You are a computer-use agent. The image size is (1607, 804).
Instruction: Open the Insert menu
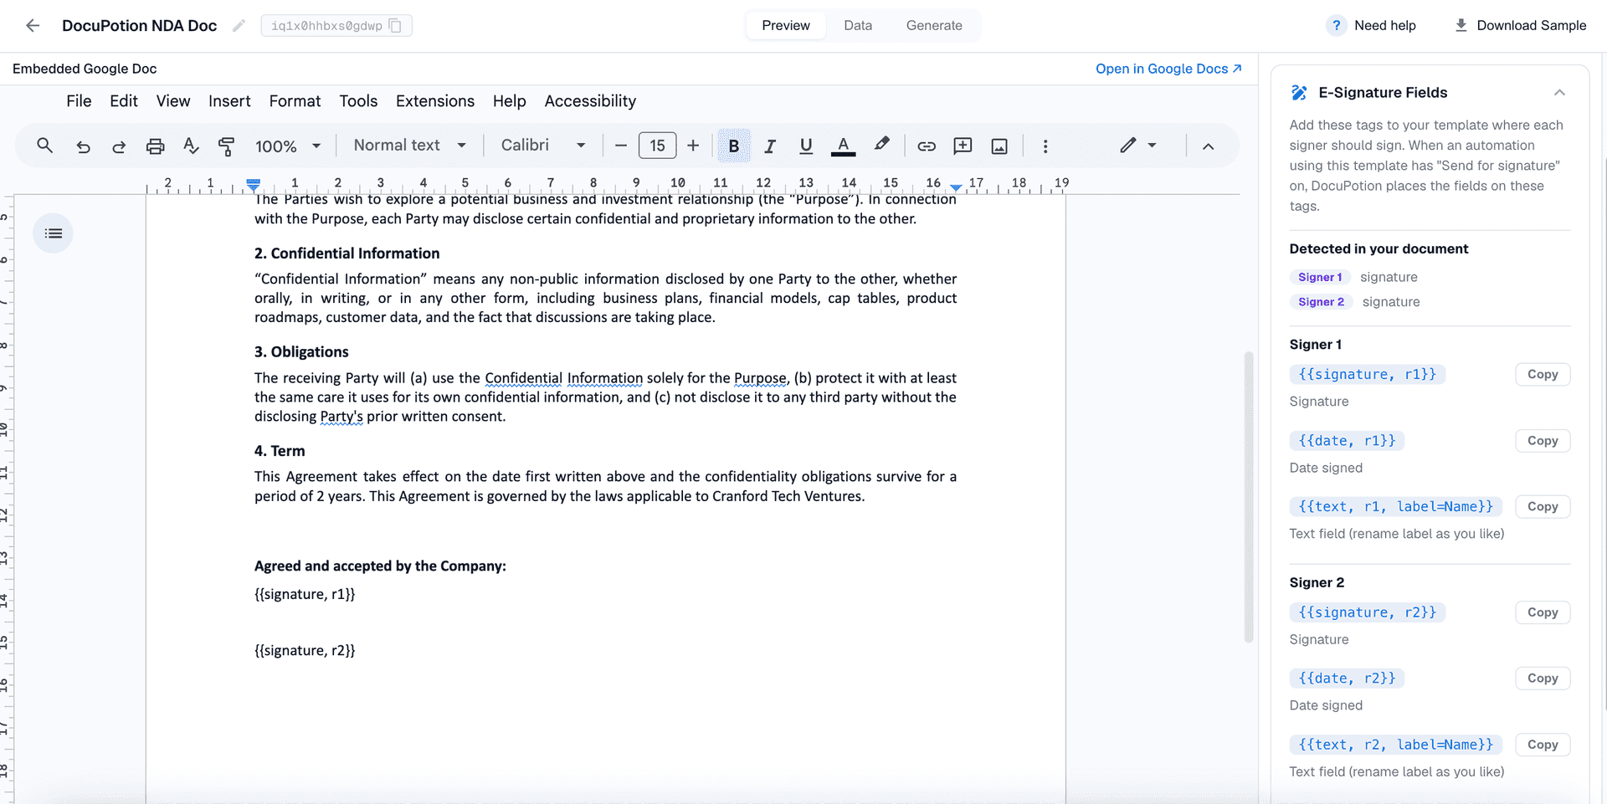coord(229,101)
